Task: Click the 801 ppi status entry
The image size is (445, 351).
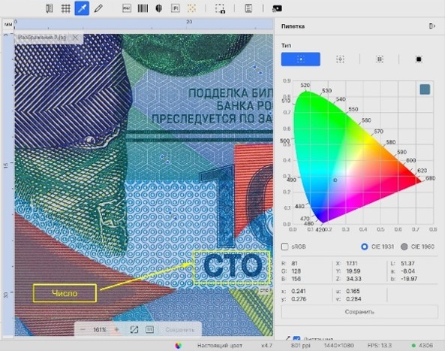Action: [x=301, y=346]
